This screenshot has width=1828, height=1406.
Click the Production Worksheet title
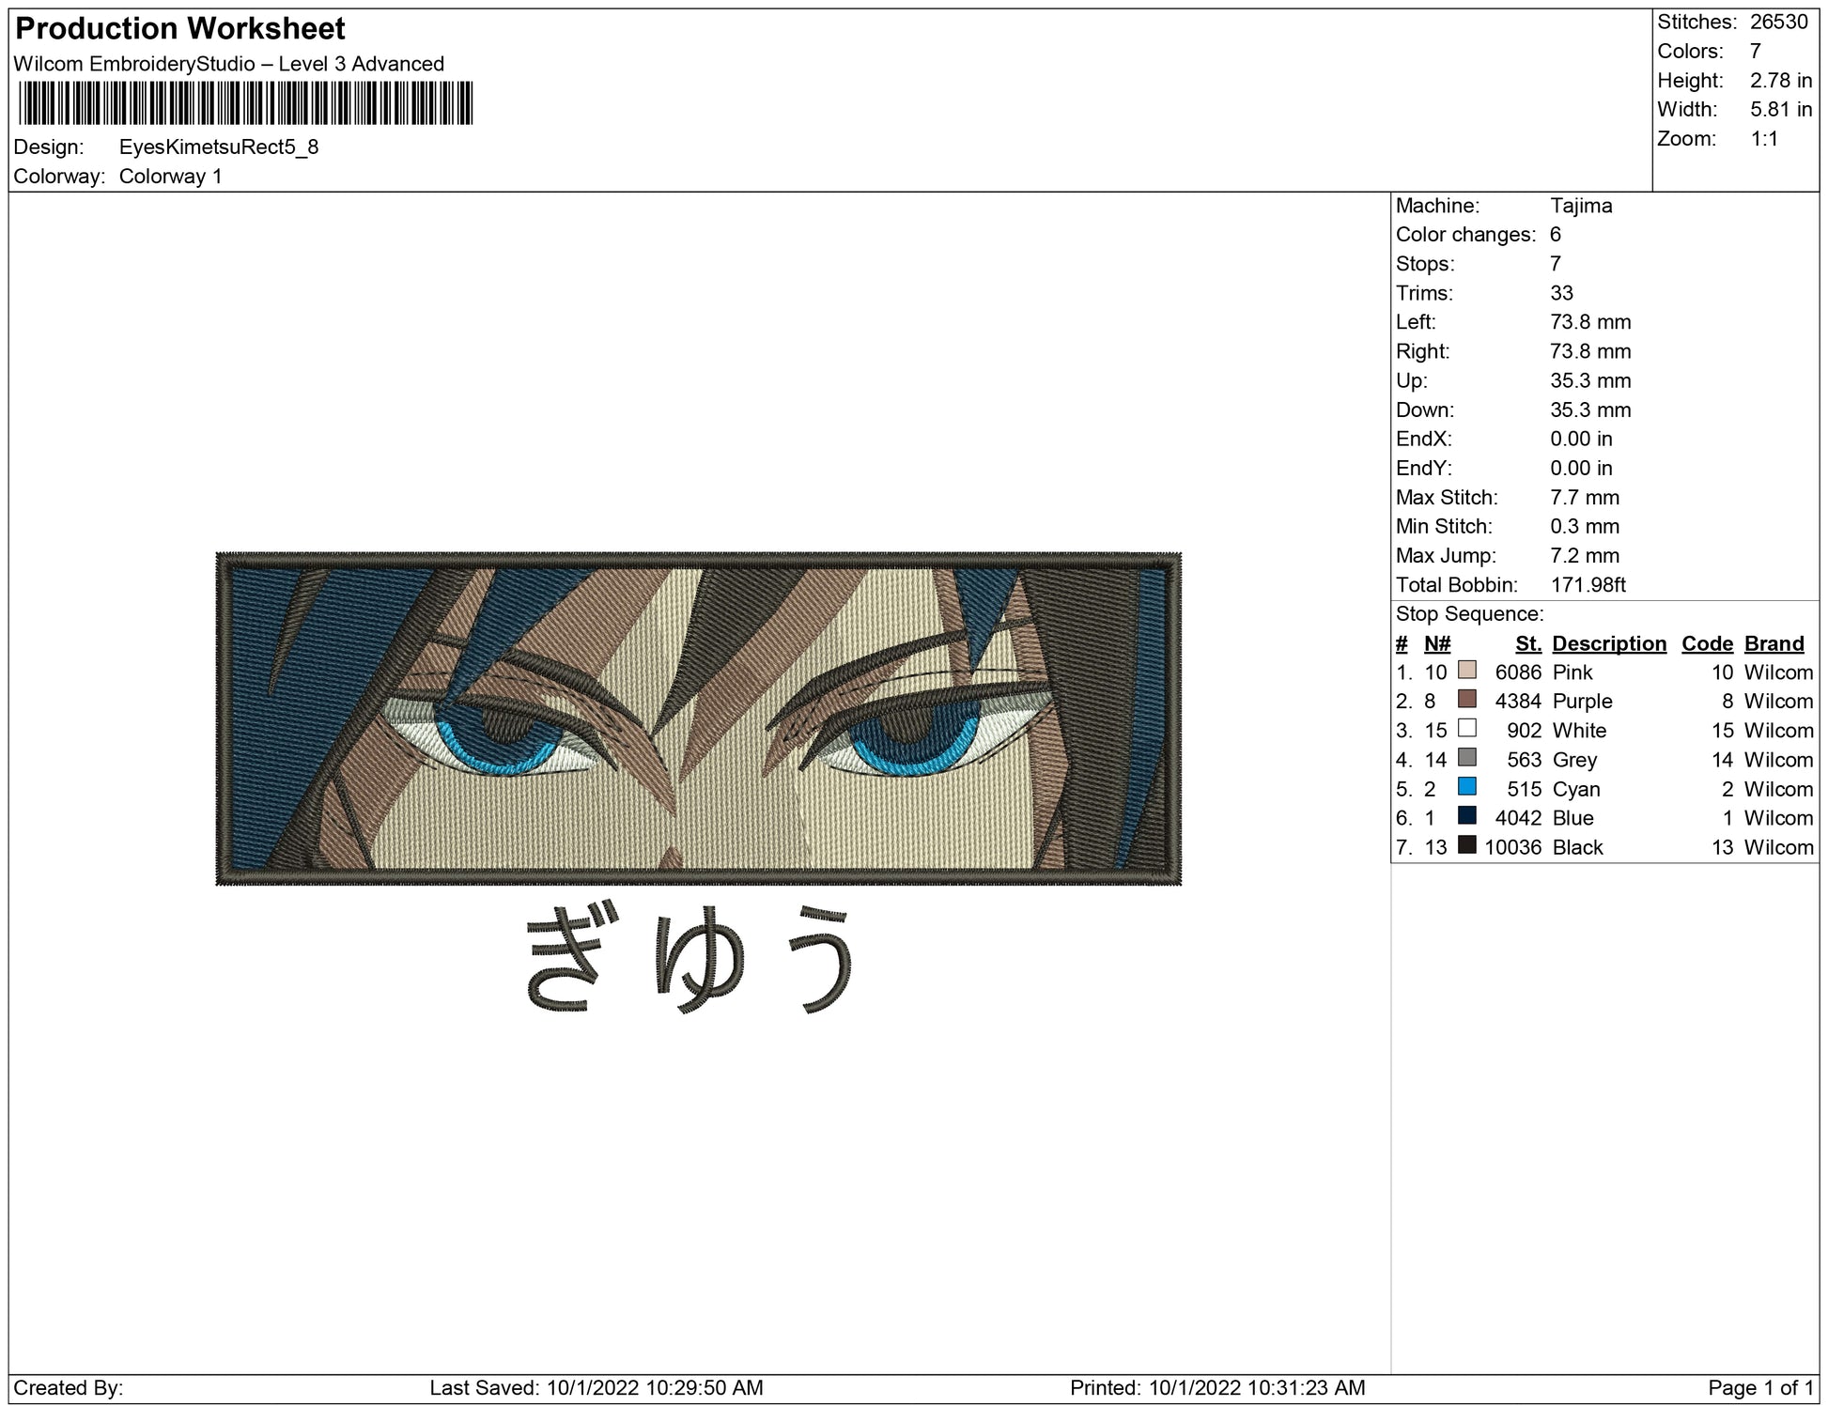click(x=180, y=29)
